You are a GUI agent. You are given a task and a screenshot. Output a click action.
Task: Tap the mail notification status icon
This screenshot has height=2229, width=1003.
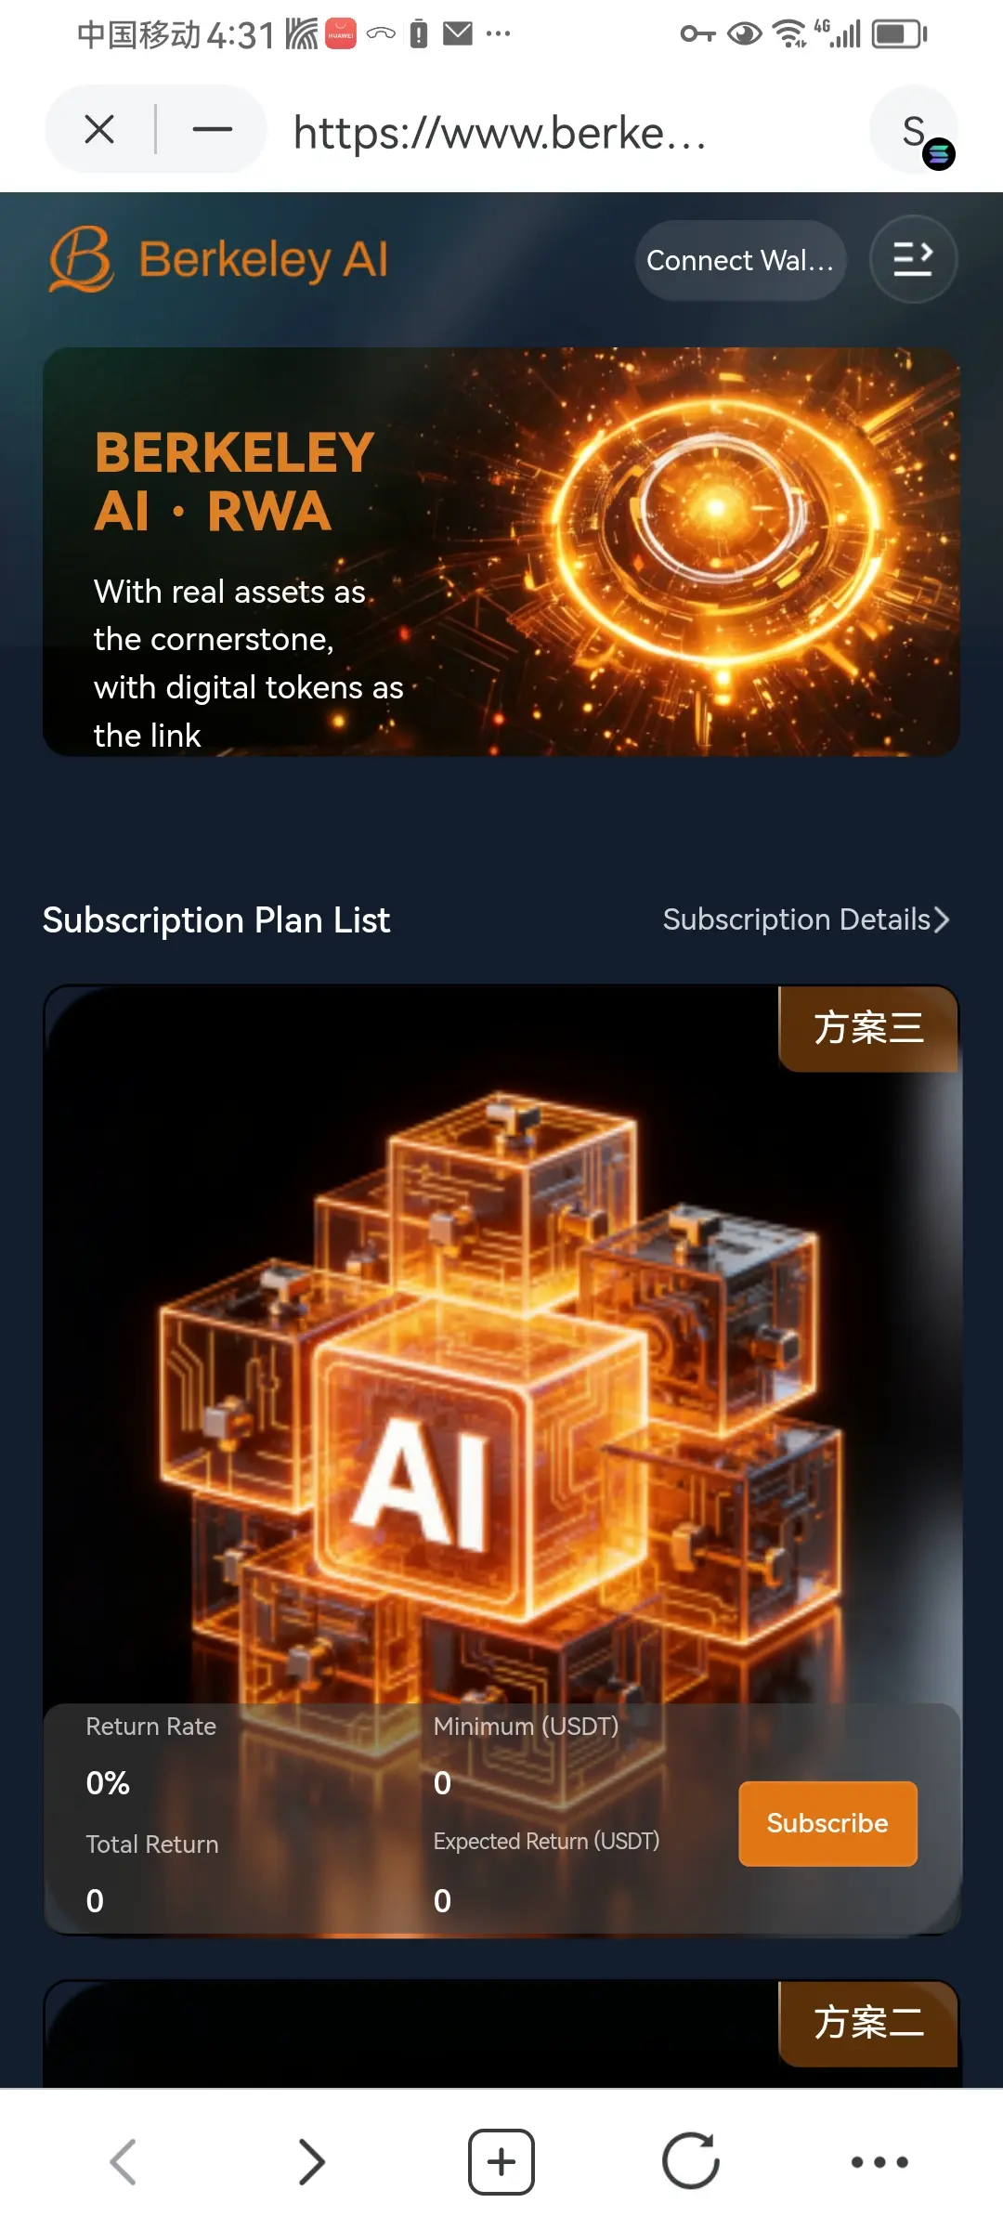pos(458,34)
